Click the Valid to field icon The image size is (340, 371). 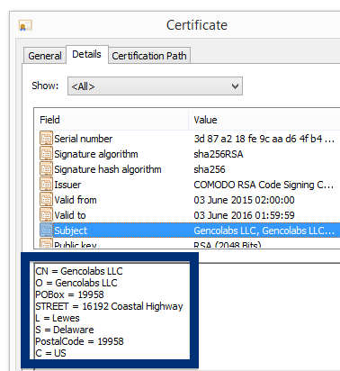click(x=46, y=215)
